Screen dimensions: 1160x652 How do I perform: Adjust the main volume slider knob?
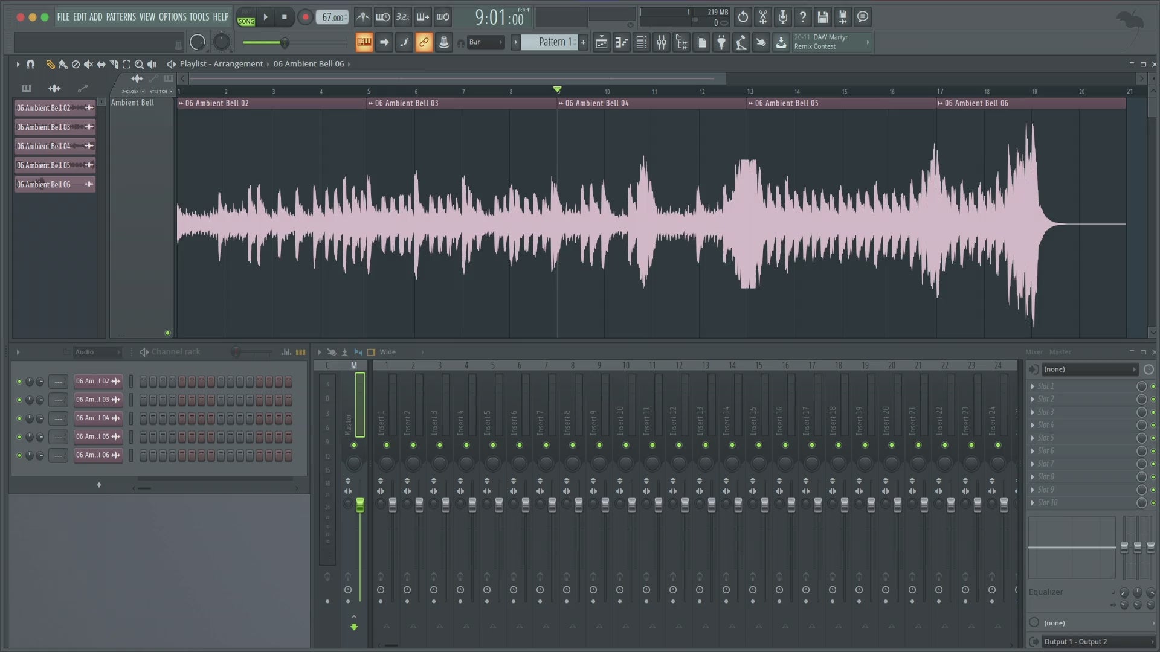click(x=284, y=42)
